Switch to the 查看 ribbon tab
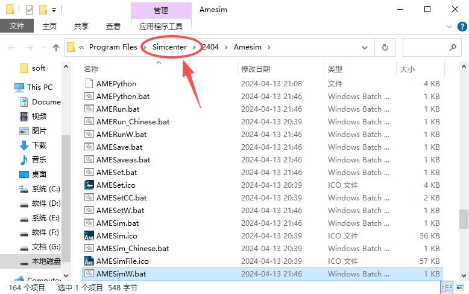This screenshot has width=469, height=294. [113, 26]
